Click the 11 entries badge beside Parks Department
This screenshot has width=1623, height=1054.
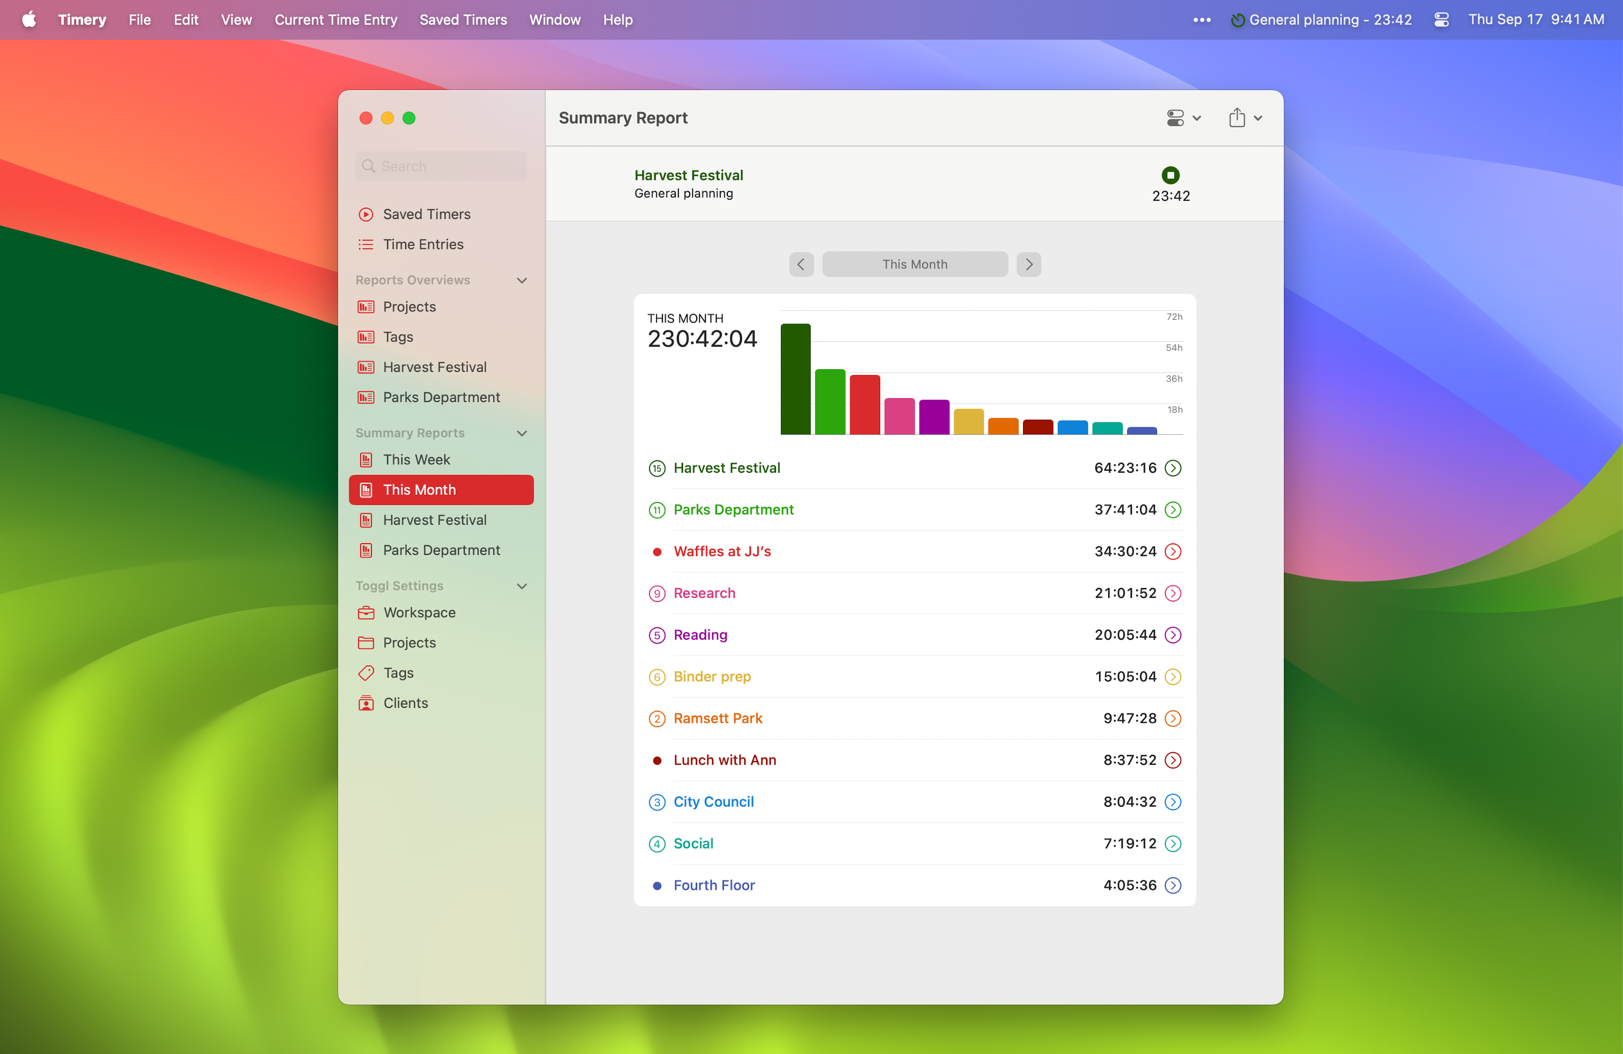(x=657, y=510)
